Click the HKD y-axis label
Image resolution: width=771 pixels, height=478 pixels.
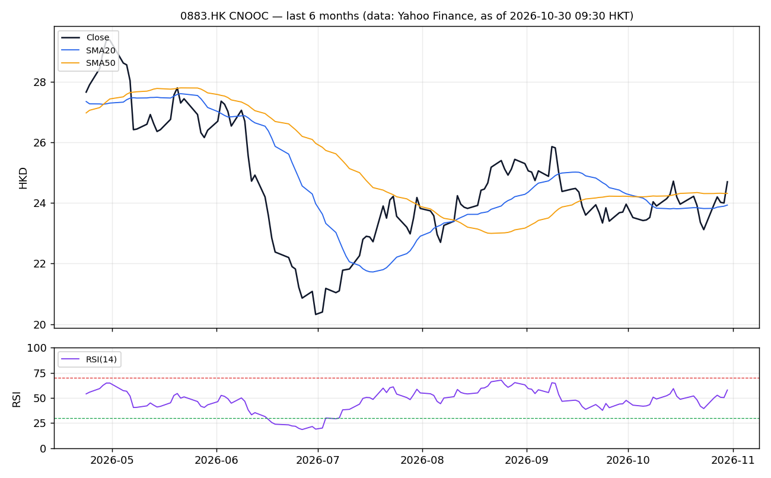click(24, 178)
